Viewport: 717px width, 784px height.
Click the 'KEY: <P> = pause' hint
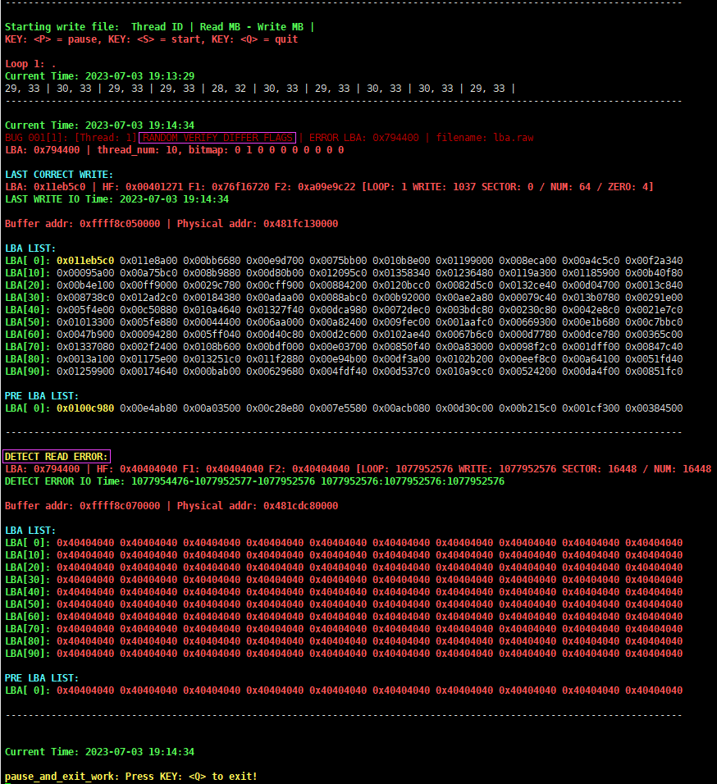point(52,39)
